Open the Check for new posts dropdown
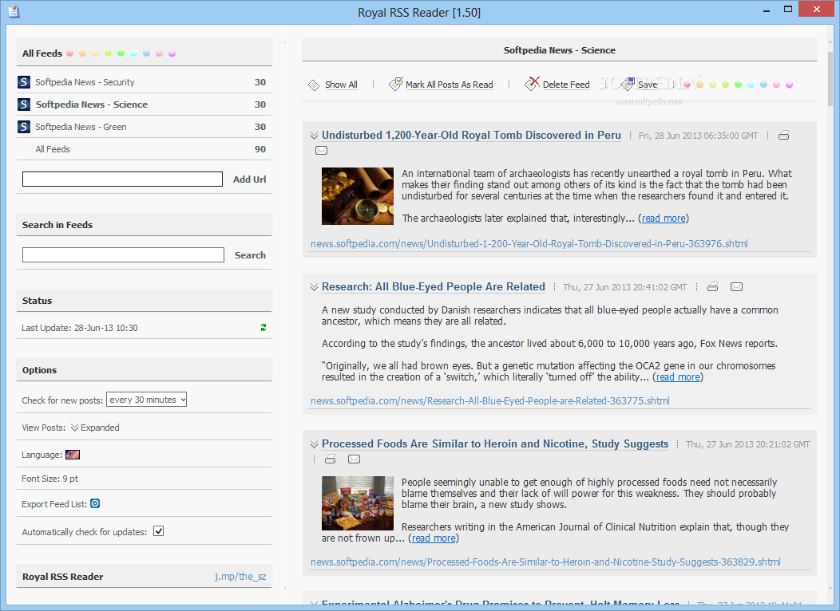 (x=146, y=400)
